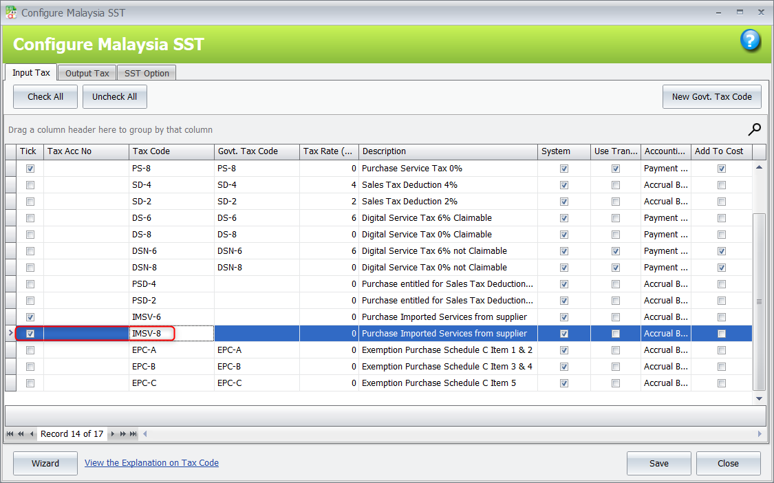
Task: Click Tax Acc No cell for IMSV-8
Action: tap(86, 334)
